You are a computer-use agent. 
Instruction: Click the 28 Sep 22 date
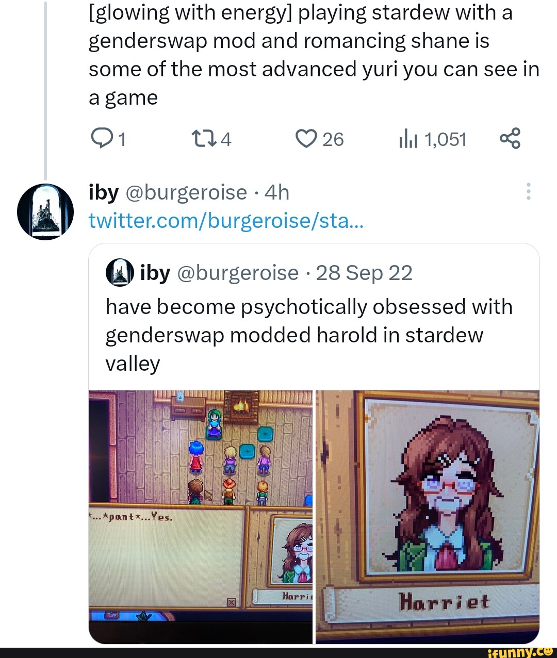click(364, 273)
